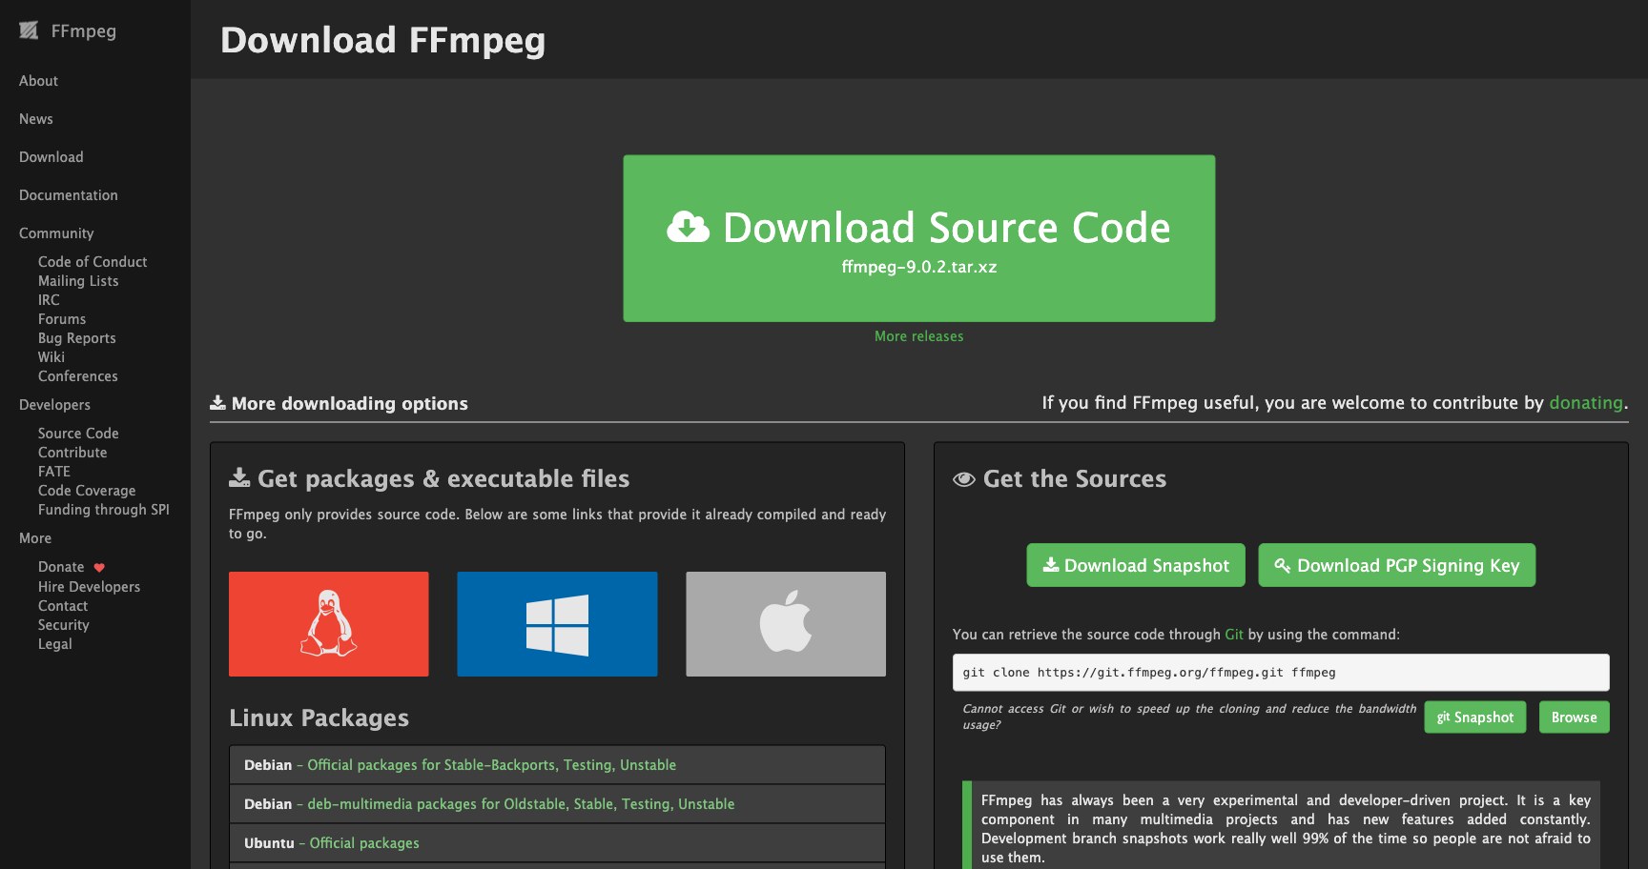Viewport: 1648px width, 869px height.
Task: Open Contact link in sidebar
Action: (x=63, y=606)
